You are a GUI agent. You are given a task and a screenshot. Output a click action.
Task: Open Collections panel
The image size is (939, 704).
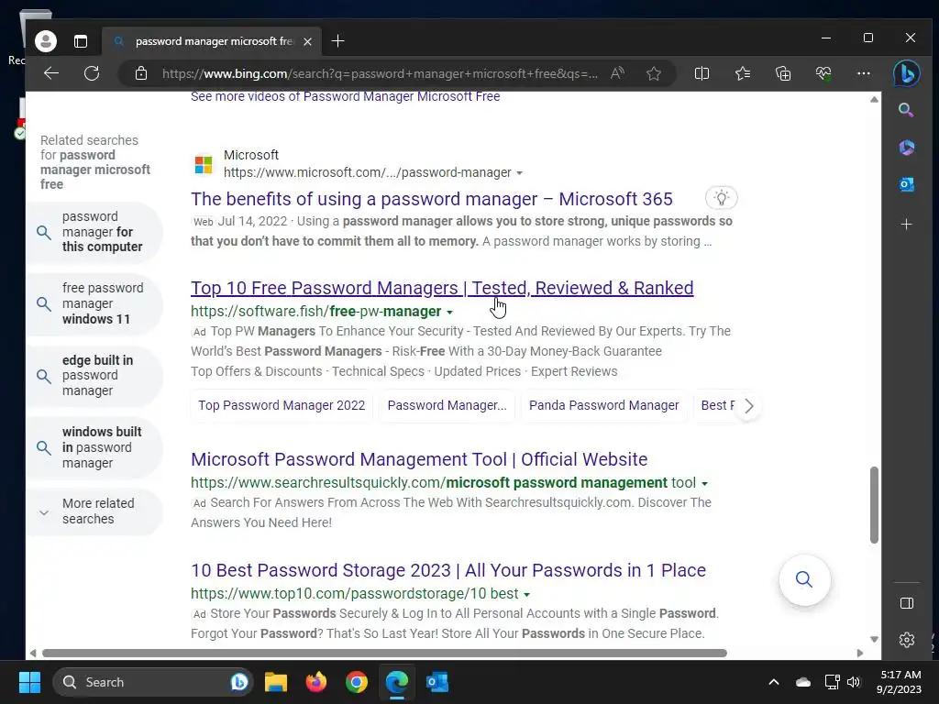(783, 73)
